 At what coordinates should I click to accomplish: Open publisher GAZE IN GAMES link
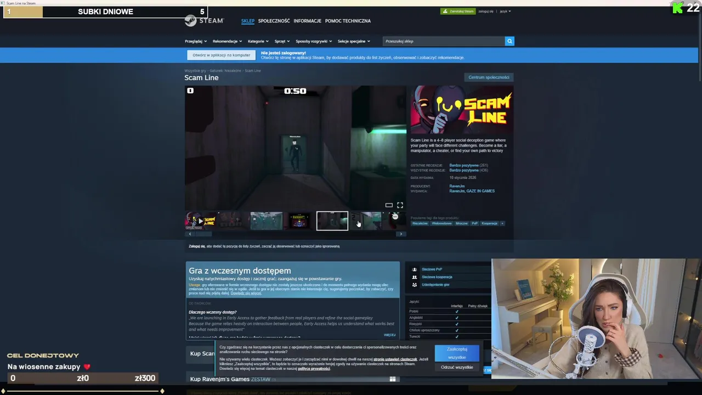click(482, 191)
